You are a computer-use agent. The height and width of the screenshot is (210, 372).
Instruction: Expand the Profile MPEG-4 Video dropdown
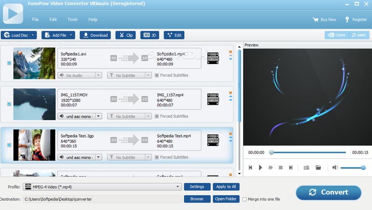pyautogui.click(x=178, y=187)
